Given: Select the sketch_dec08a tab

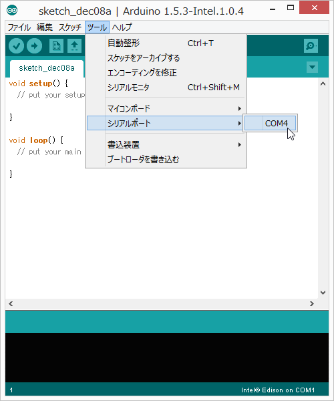Looking at the screenshot, I should pos(47,68).
